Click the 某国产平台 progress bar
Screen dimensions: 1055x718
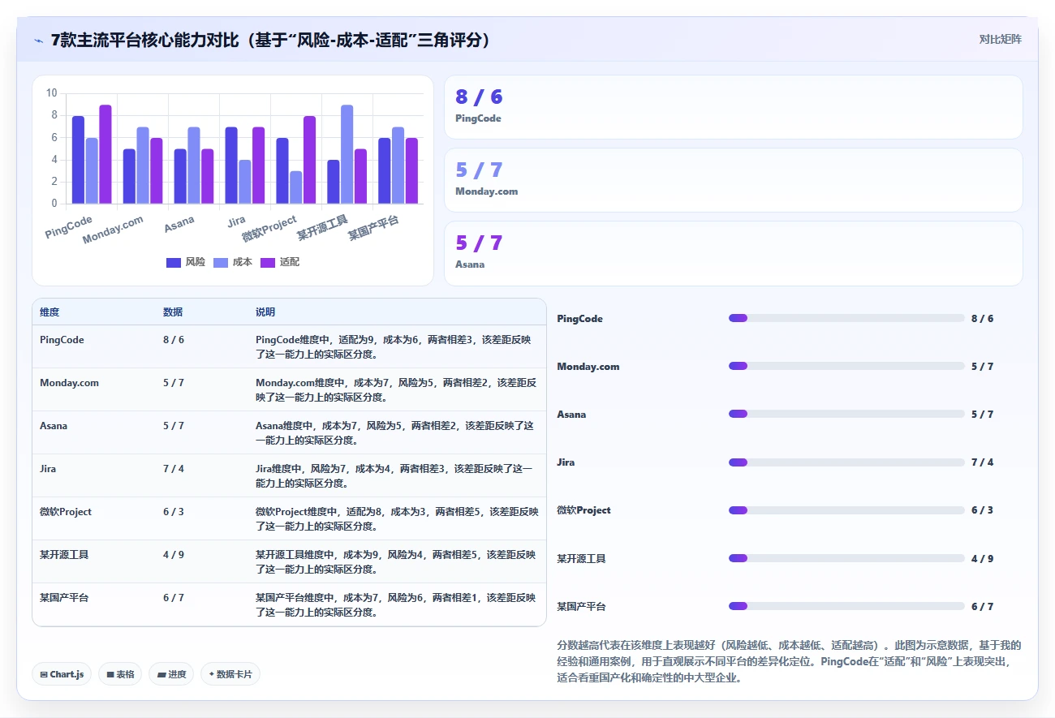point(846,606)
